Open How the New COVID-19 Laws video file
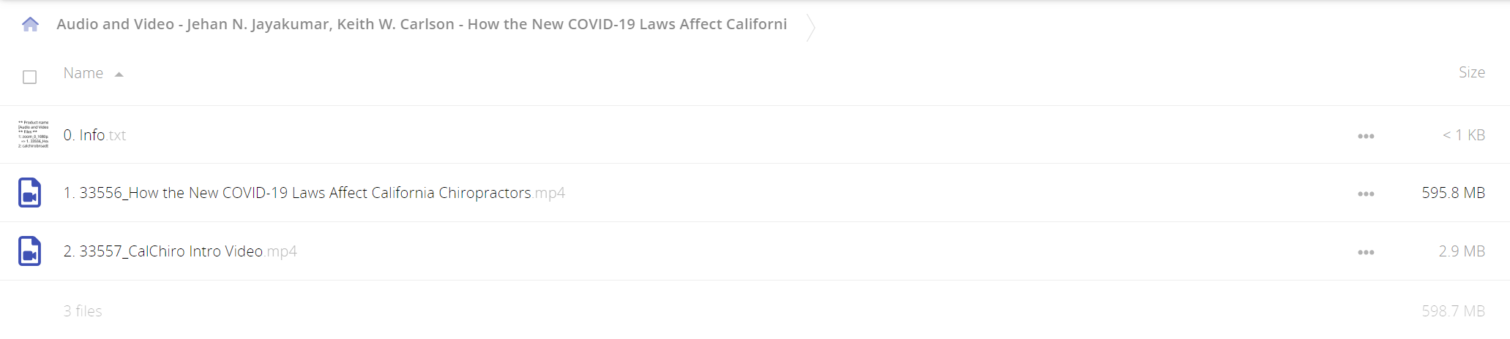 tap(314, 193)
